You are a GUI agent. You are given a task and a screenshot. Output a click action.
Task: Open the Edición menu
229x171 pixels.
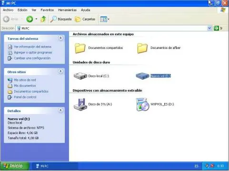point(22,10)
